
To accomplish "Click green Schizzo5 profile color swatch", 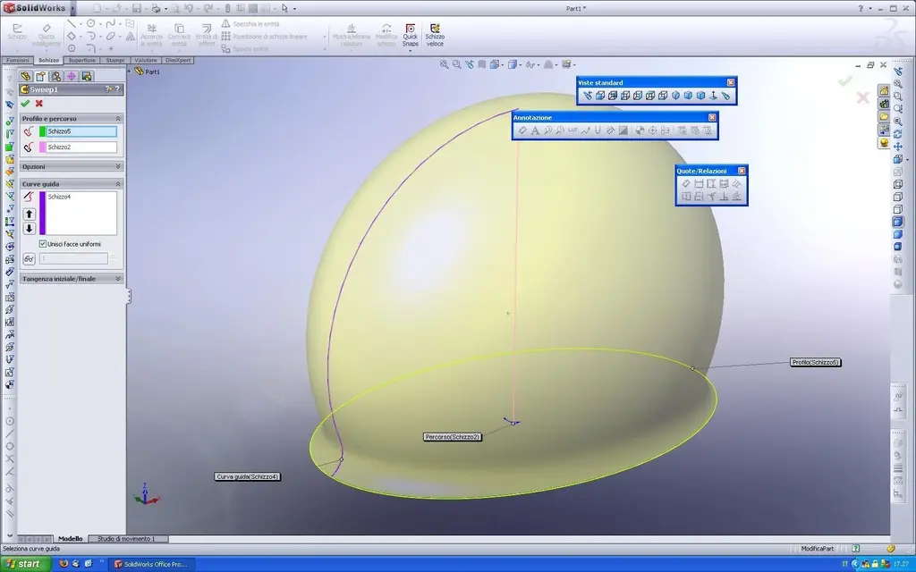I will (x=42, y=132).
